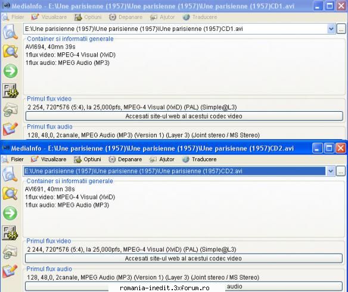Open Depanare menu in CD1 window

125,17
